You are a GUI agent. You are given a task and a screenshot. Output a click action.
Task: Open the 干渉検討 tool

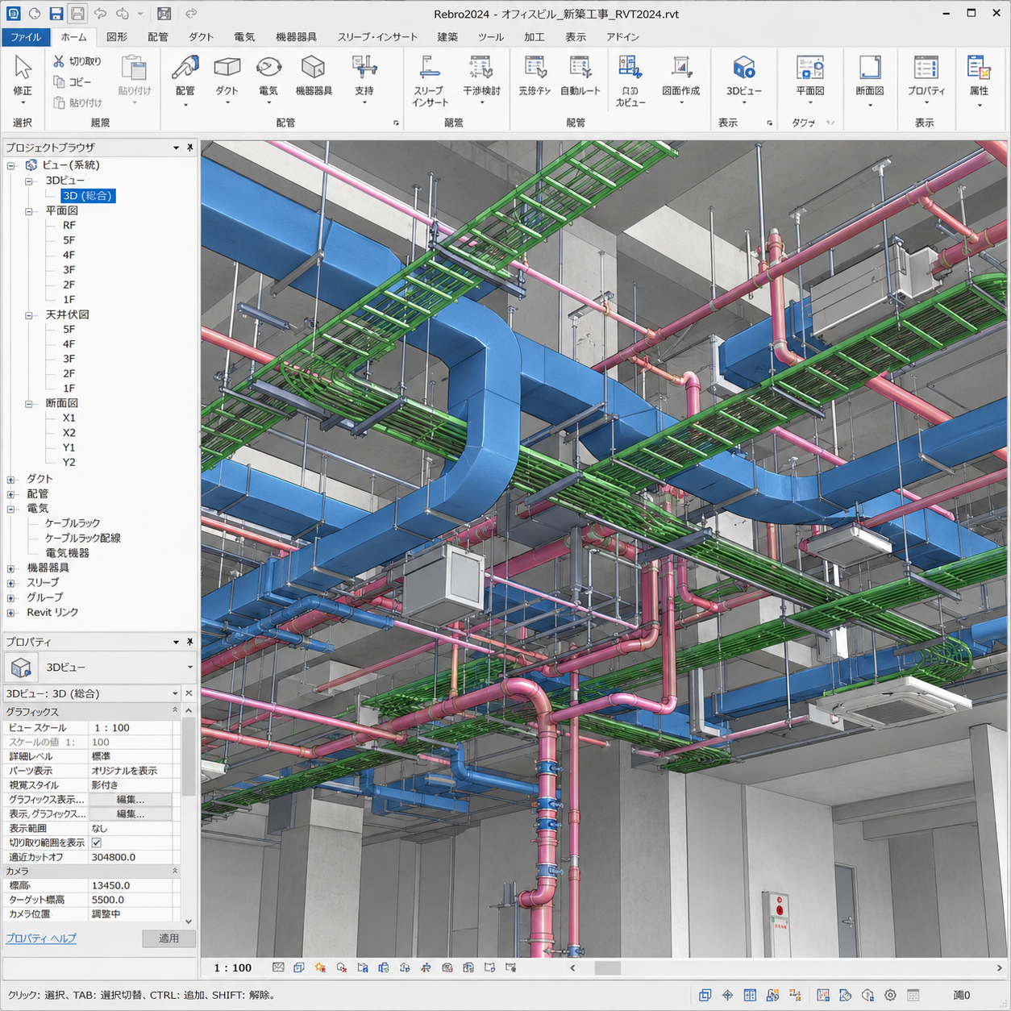pyautogui.click(x=481, y=68)
